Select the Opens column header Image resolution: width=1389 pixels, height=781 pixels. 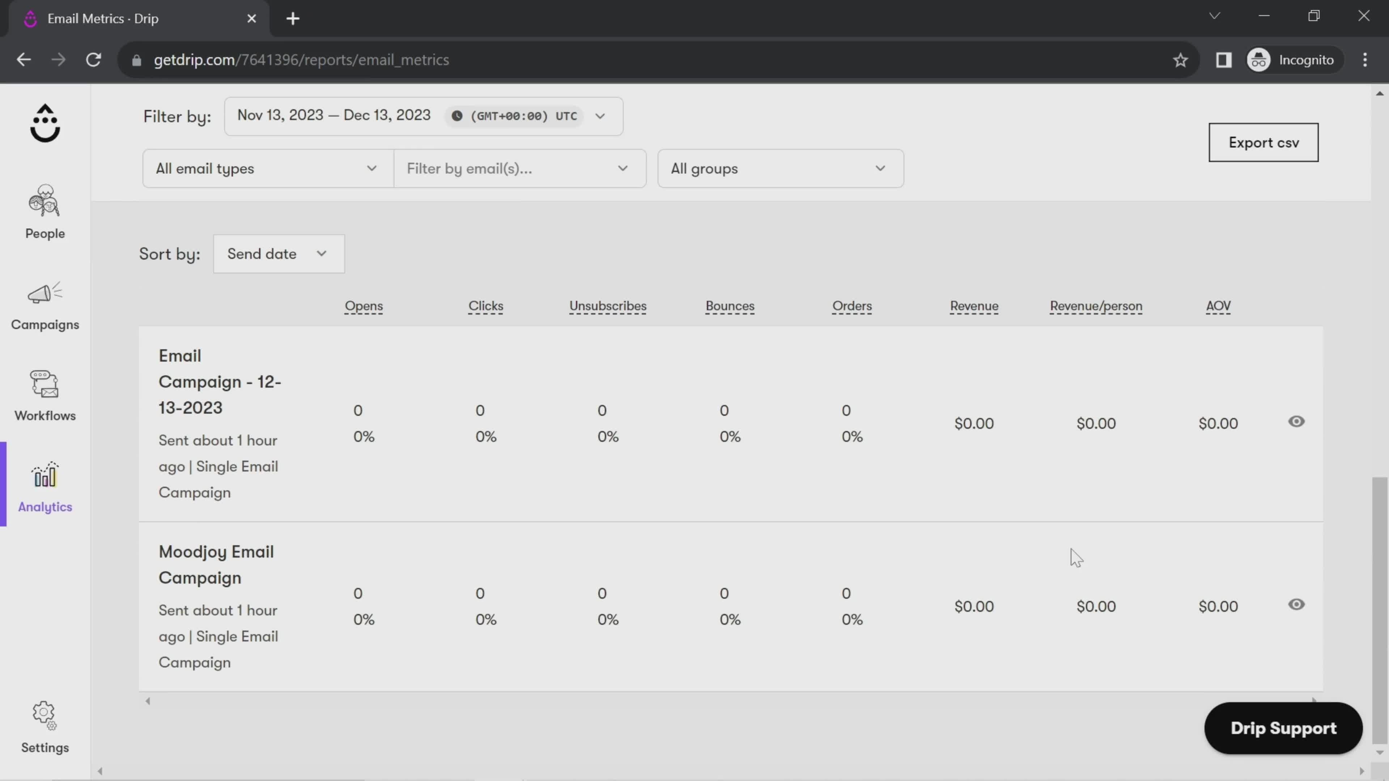(x=364, y=305)
